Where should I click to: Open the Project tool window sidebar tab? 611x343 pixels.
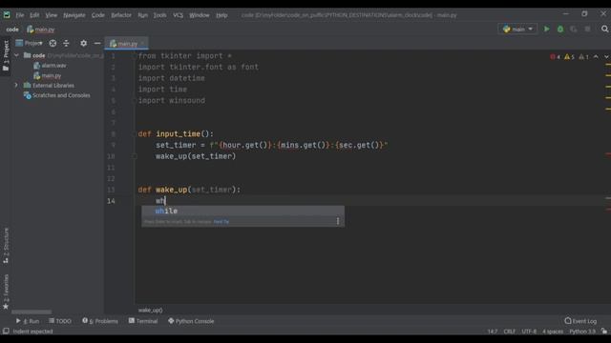(x=6, y=55)
